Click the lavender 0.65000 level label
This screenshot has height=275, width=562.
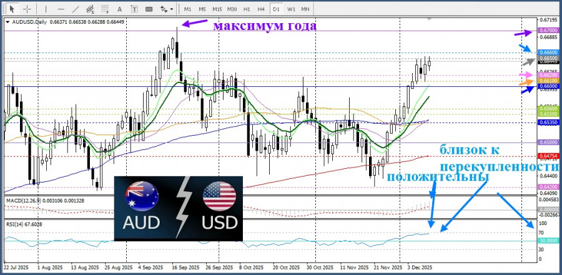pos(548,142)
